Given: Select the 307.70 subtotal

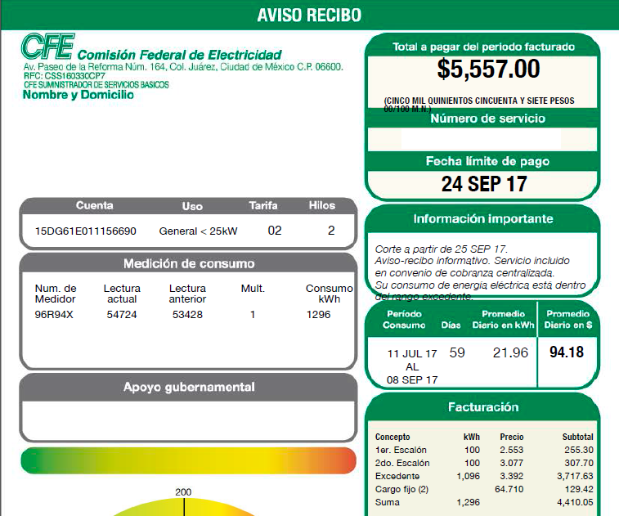Looking at the screenshot, I should (x=579, y=463).
